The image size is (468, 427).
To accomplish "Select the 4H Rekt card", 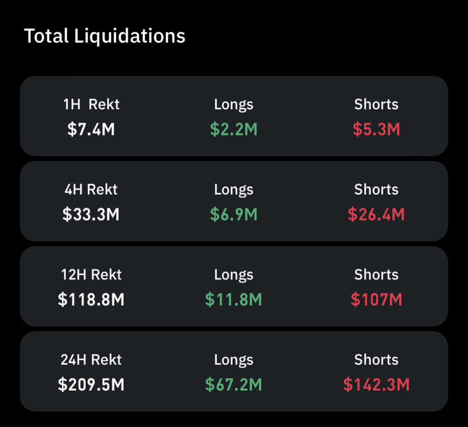I will tap(234, 201).
